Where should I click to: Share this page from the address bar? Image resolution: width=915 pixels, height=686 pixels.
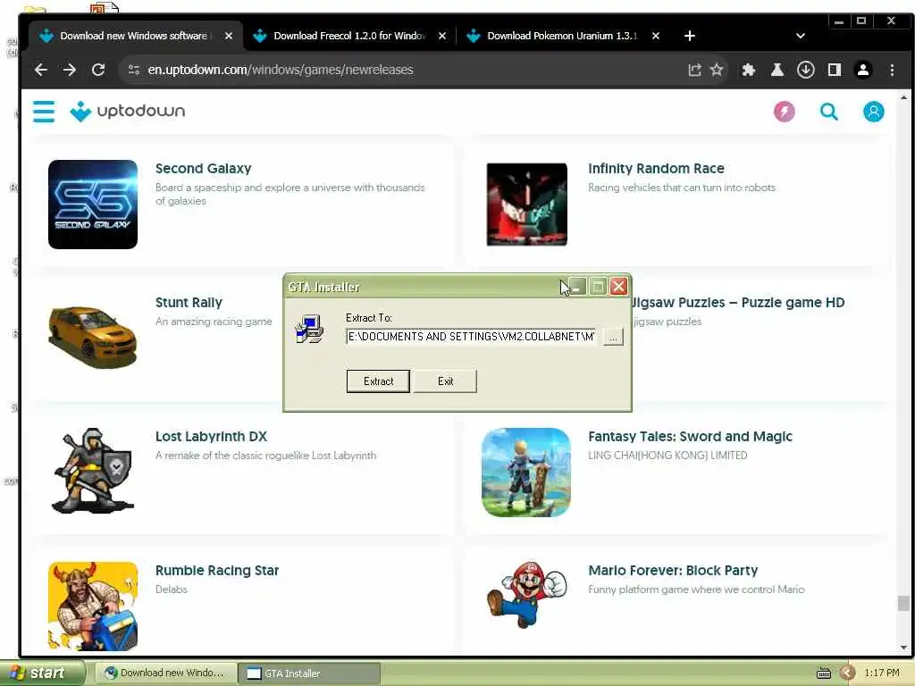click(693, 70)
